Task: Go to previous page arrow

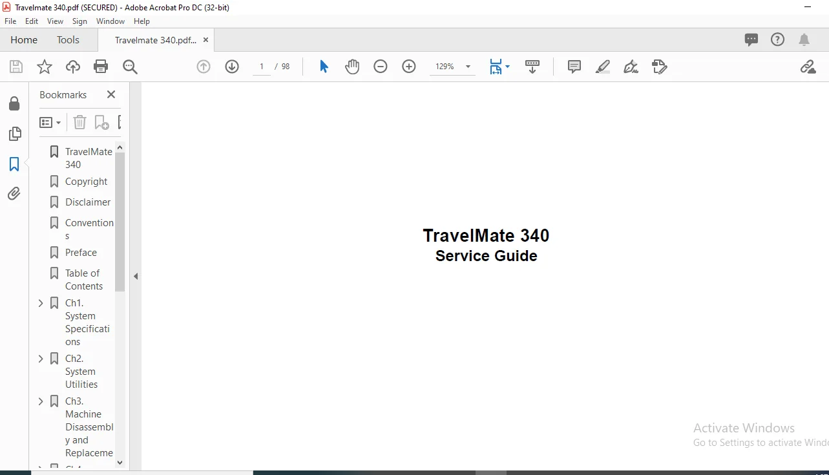Action: coord(204,67)
